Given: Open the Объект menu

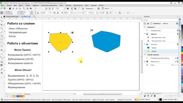Looking at the screenshot, I should coord(28,5).
